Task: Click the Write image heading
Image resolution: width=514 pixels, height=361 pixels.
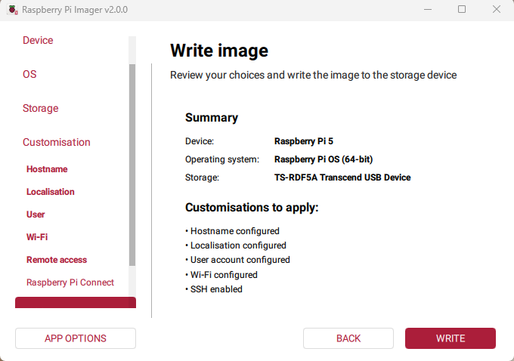Action: pos(219,51)
